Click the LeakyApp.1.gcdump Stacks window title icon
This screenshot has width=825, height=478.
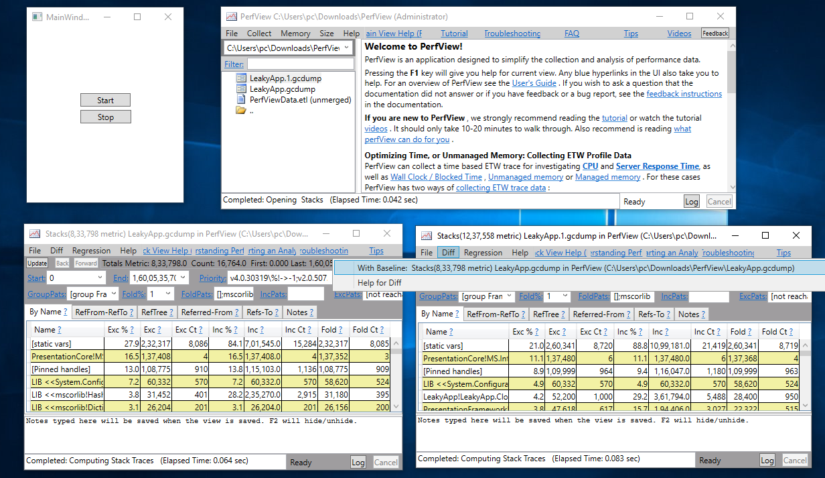point(426,236)
